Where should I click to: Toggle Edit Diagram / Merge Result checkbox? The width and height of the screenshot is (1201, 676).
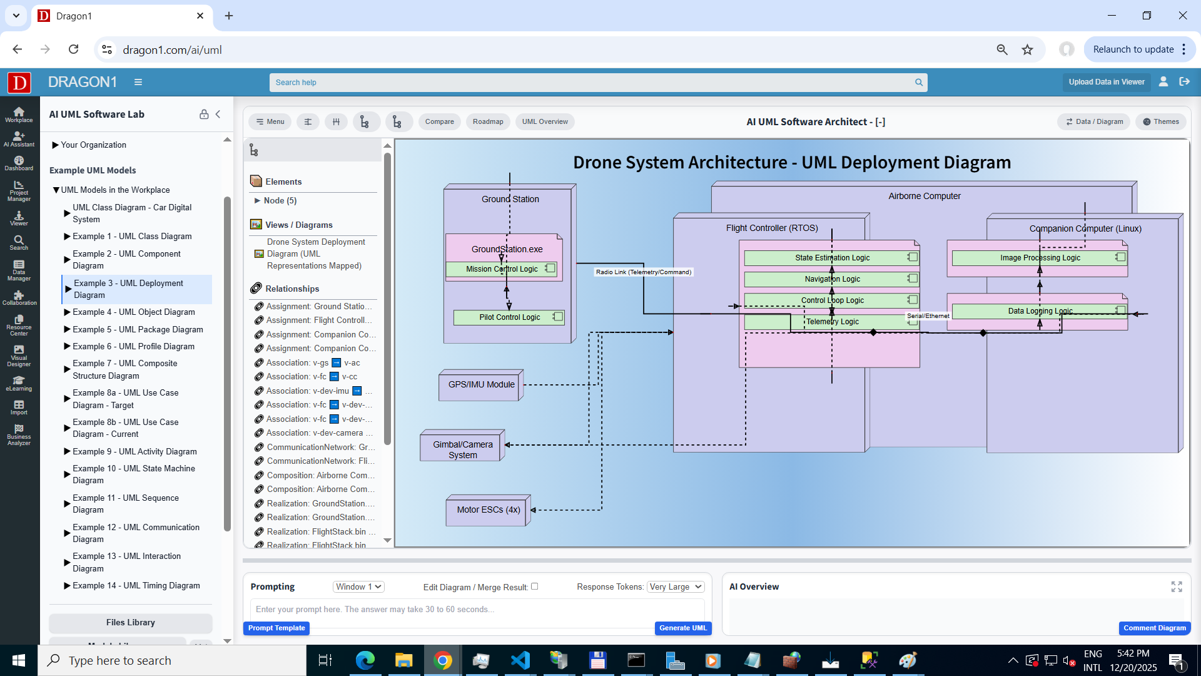534,586
